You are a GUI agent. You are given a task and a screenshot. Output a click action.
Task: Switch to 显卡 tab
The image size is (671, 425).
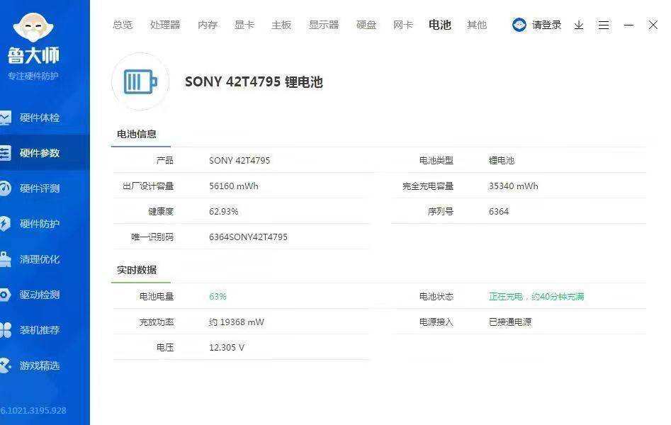[x=244, y=25]
